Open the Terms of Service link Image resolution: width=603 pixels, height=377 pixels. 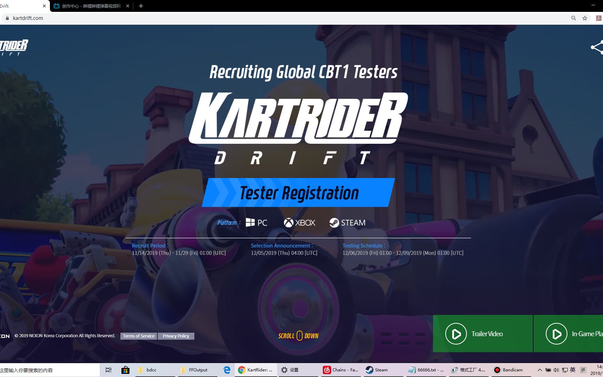[x=139, y=336]
